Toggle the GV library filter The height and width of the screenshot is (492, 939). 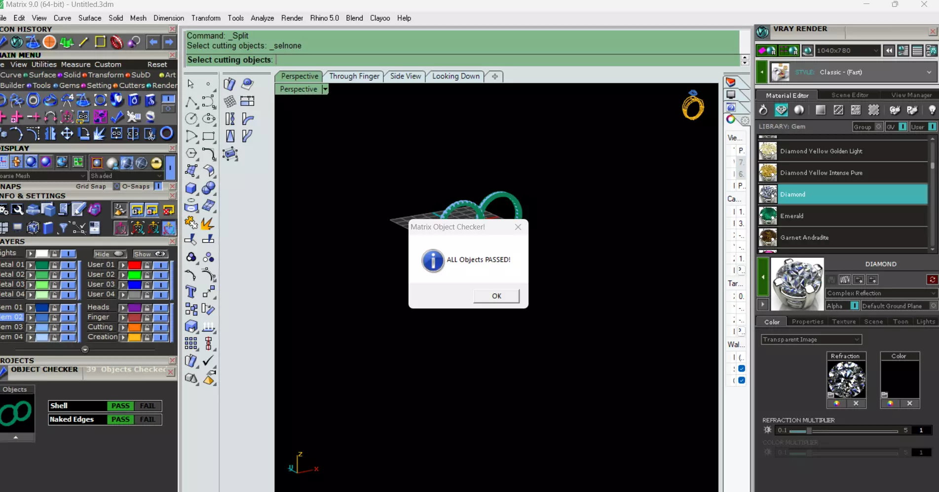click(x=902, y=127)
